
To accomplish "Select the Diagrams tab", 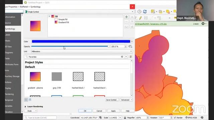I will pyautogui.click(x=13, y=53).
